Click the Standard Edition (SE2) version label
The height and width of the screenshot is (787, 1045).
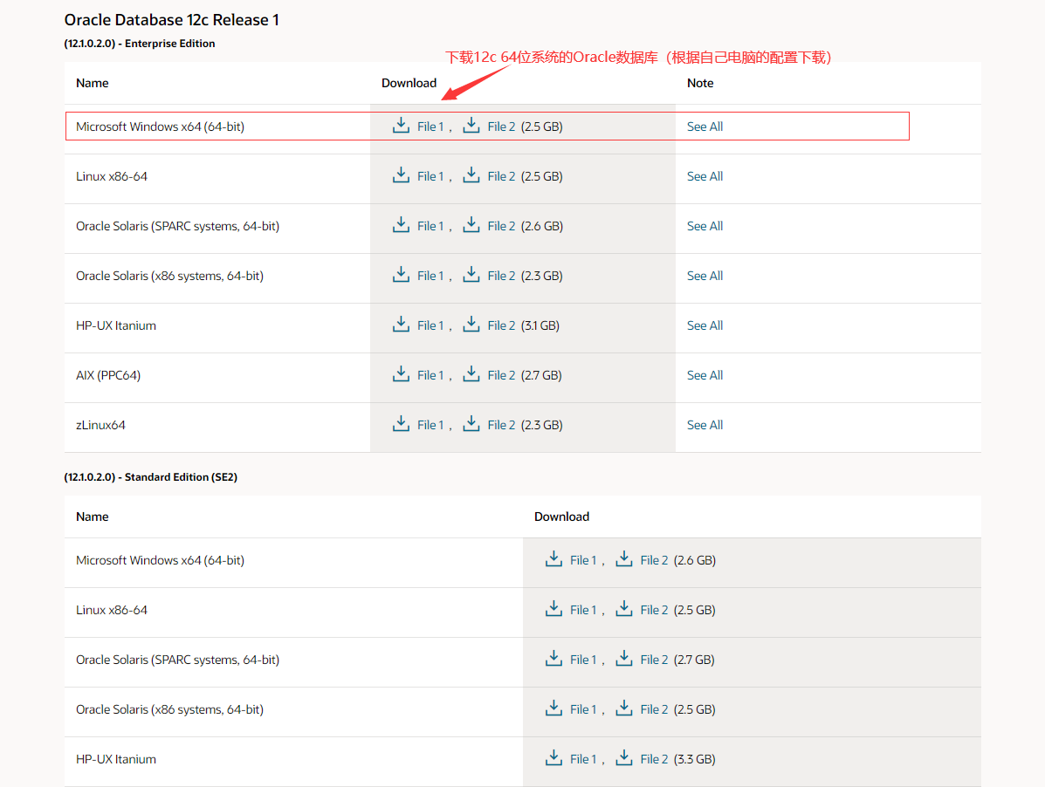pos(151,476)
